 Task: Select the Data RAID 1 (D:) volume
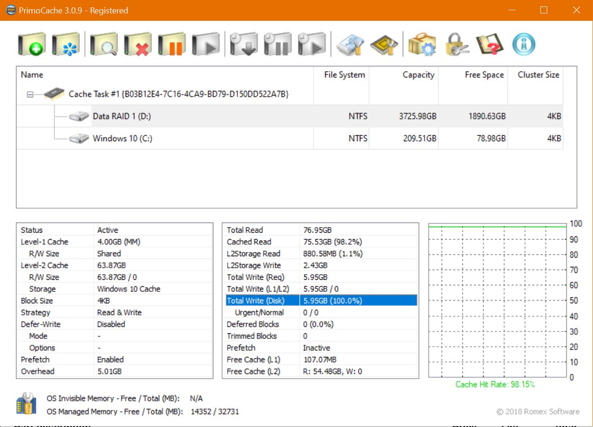point(122,116)
